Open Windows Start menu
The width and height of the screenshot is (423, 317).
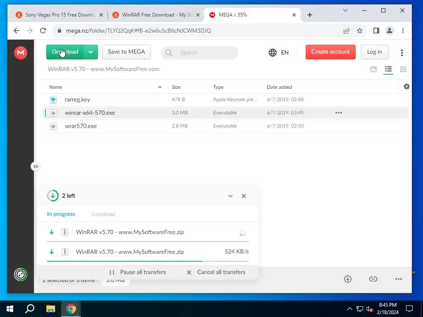point(10,309)
